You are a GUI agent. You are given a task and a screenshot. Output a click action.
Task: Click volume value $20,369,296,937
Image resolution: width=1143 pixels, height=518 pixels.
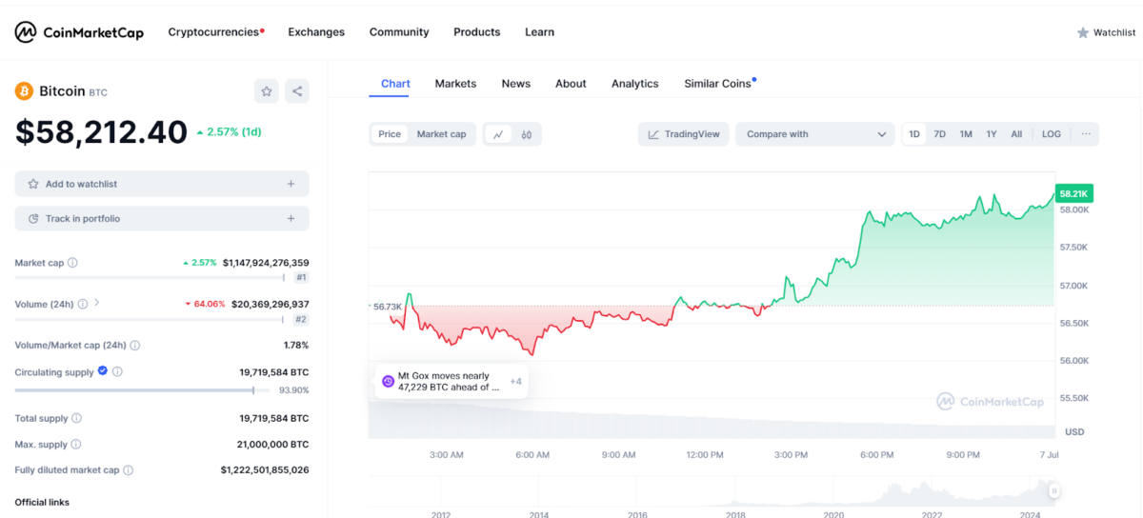[x=271, y=305]
